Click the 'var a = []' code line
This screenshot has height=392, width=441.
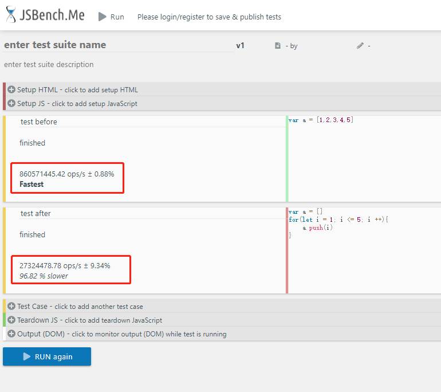(x=305, y=211)
